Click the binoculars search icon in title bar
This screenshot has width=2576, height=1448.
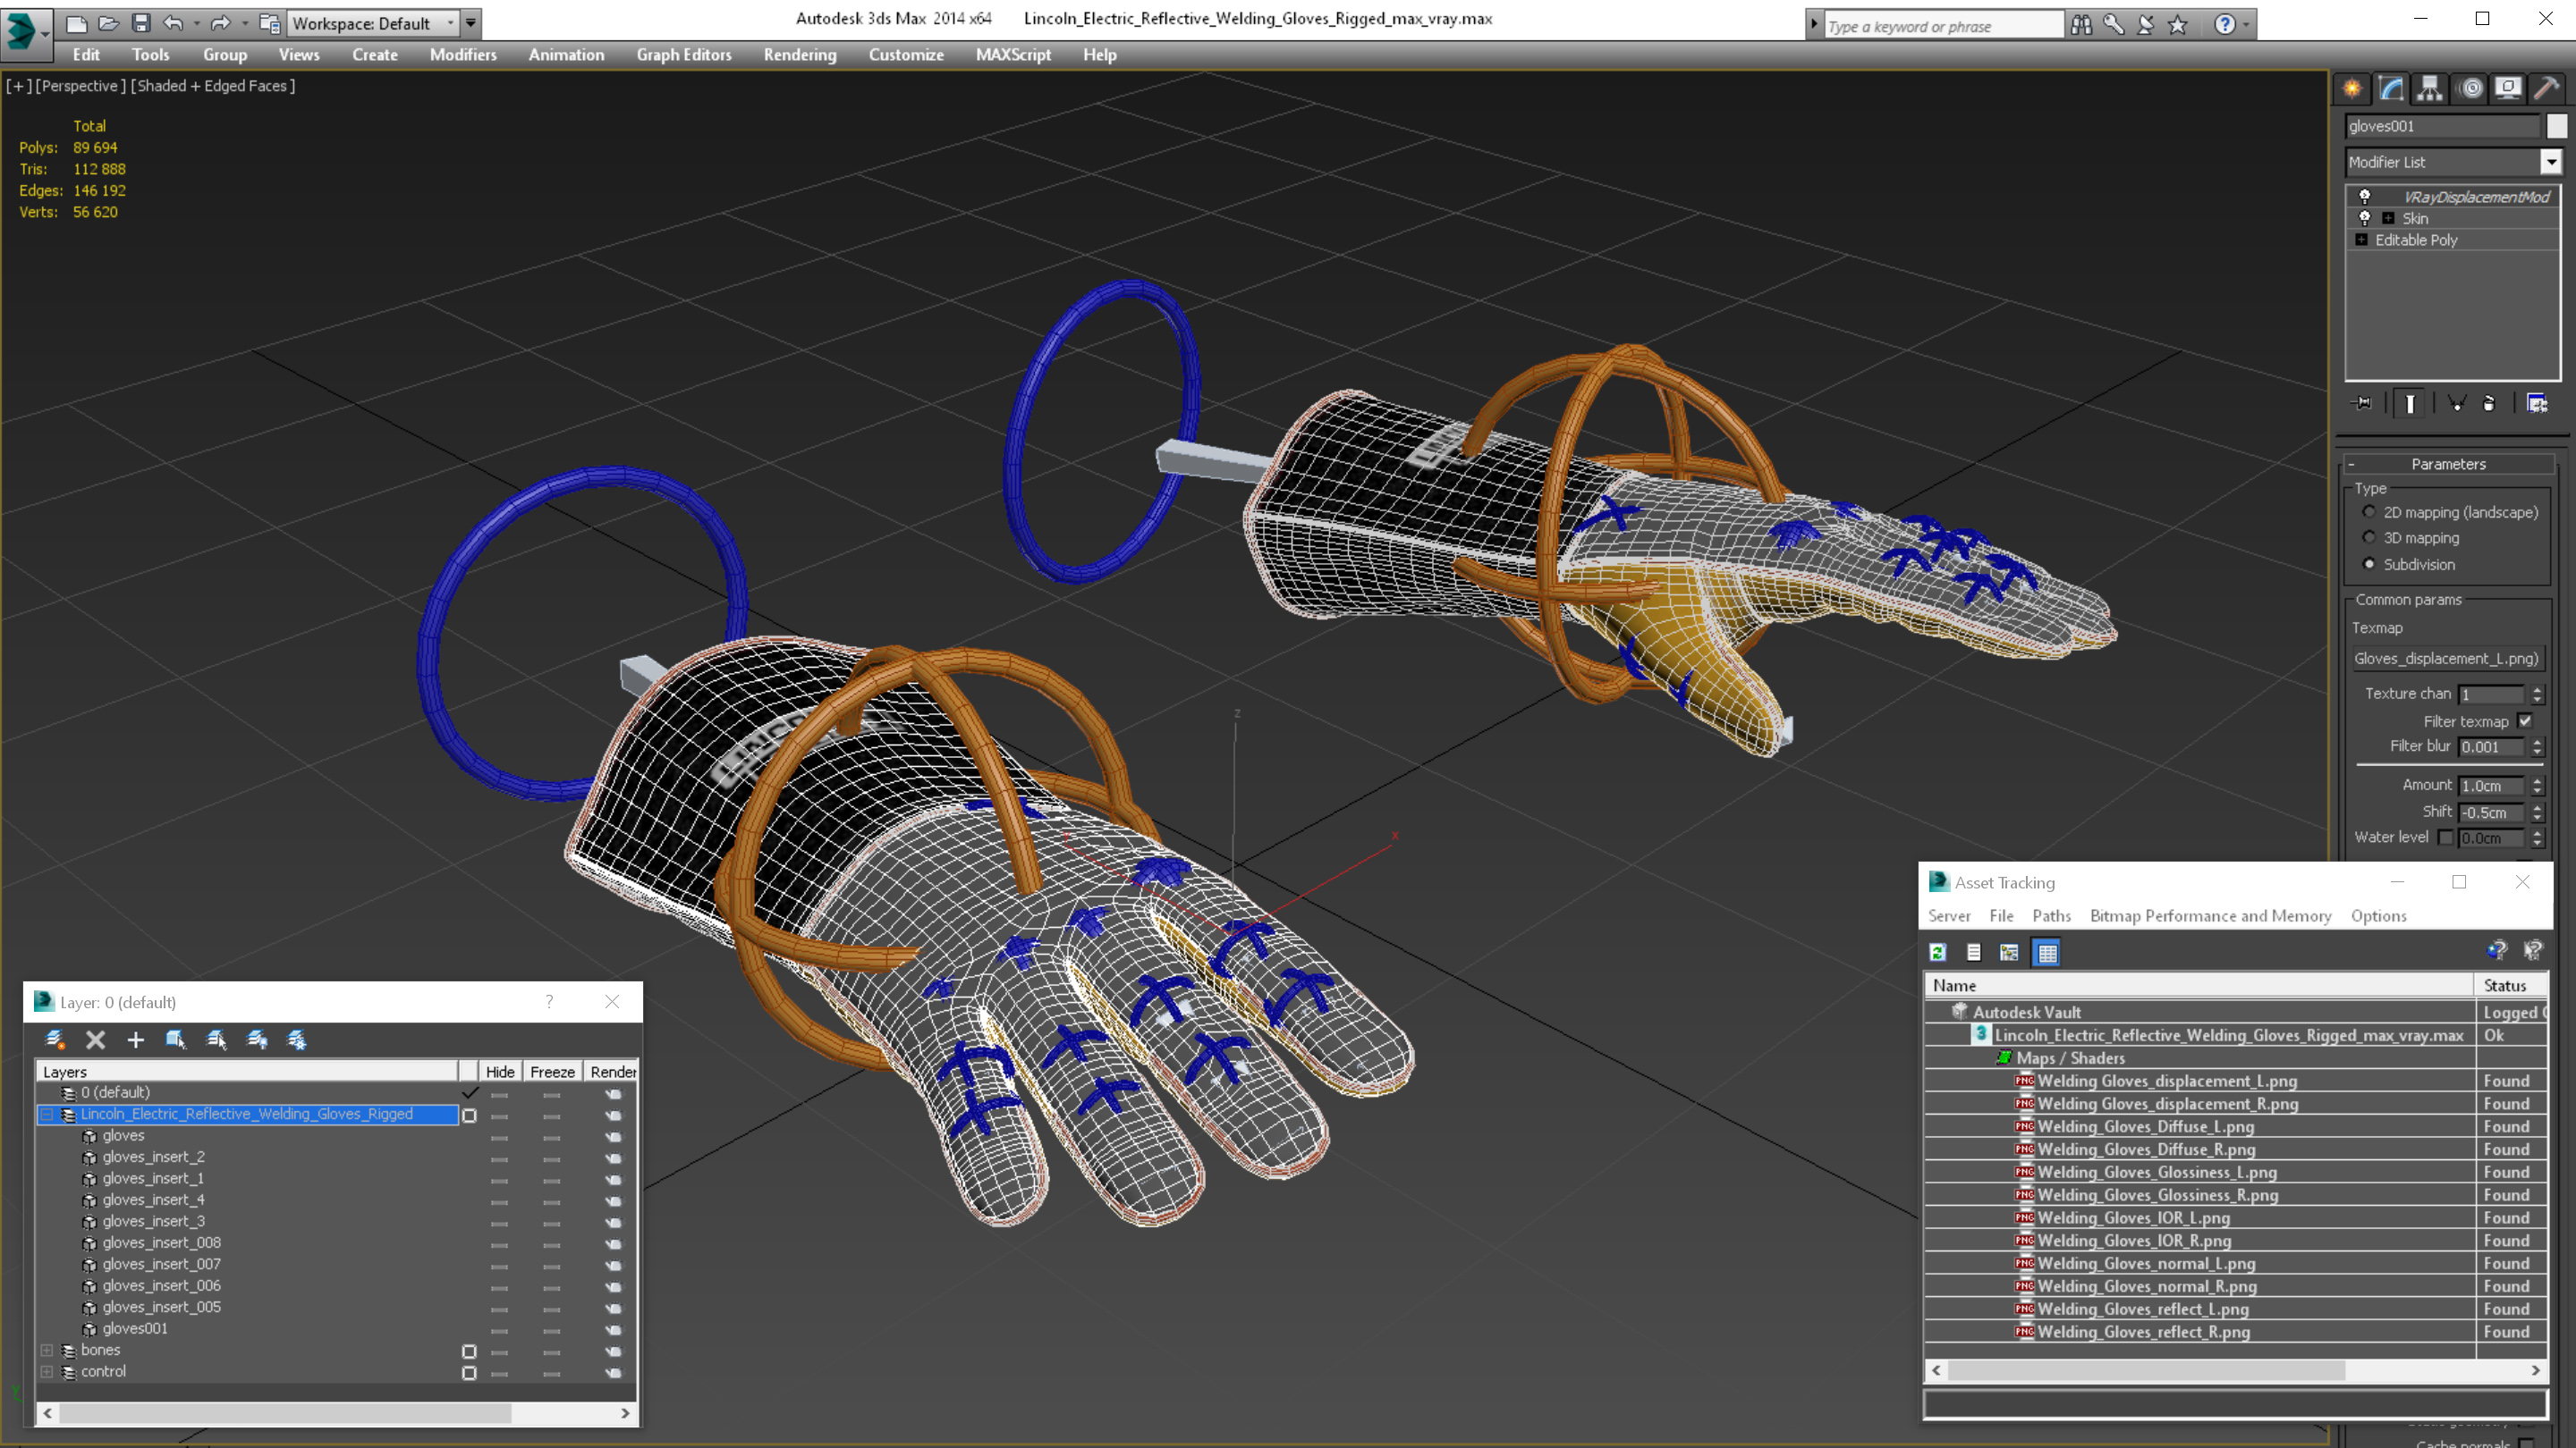2081,24
